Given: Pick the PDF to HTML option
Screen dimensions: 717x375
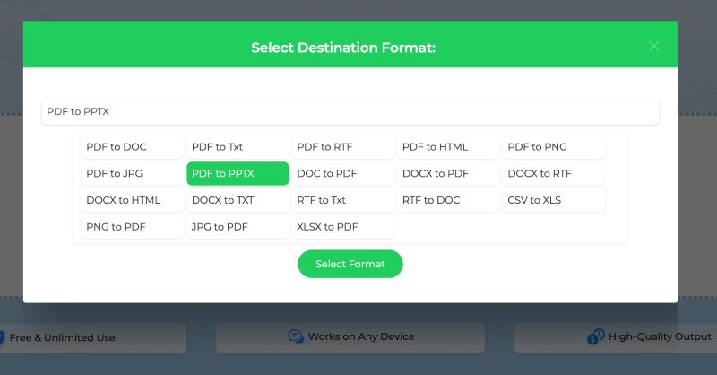Looking at the screenshot, I should pyautogui.click(x=449, y=147).
